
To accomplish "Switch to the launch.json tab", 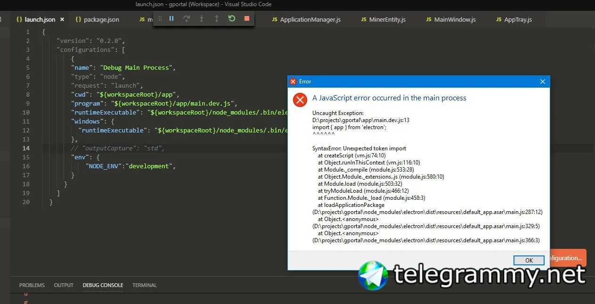I will [x=40, y=19].
